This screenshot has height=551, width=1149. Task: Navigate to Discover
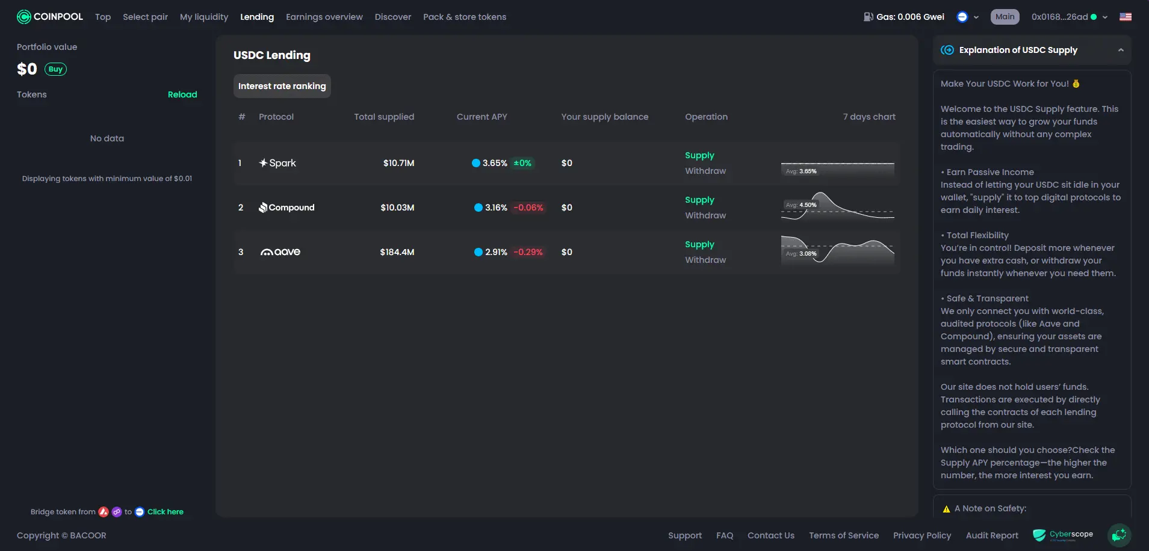[393, 17]
